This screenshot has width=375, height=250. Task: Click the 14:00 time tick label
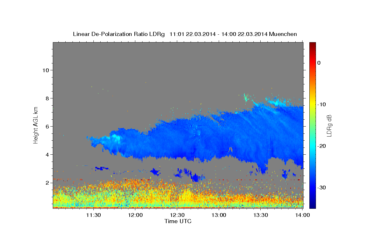(x=303, y=215)
